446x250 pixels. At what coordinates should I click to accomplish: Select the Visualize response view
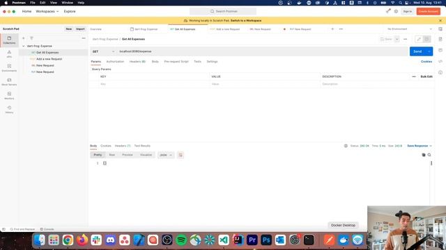pyautogui.click(x=146, y=155)
